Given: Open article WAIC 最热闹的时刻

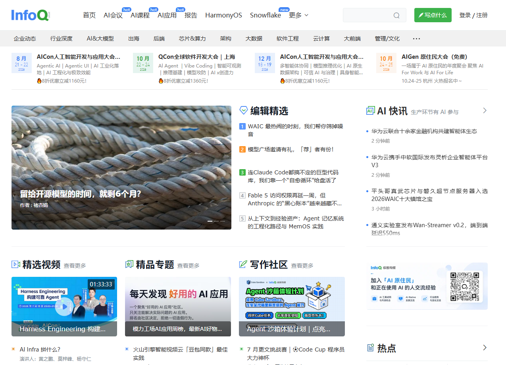Looking at the screenshot, I should (x=296, y=130).
